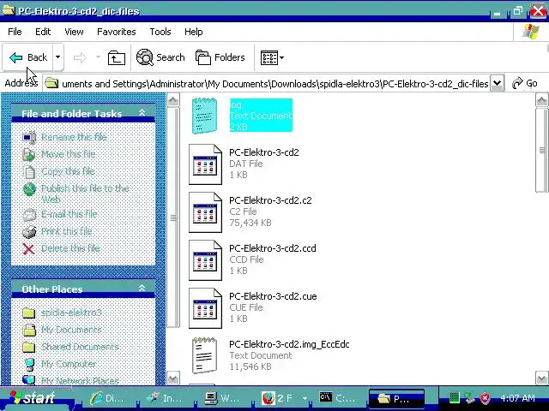Click the envelope e-mail icon
549x411 pixels.
[x=29, y=215]
